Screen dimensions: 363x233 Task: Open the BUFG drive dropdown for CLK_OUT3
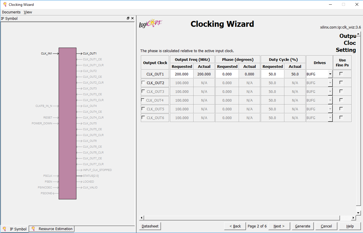(330, 91)
